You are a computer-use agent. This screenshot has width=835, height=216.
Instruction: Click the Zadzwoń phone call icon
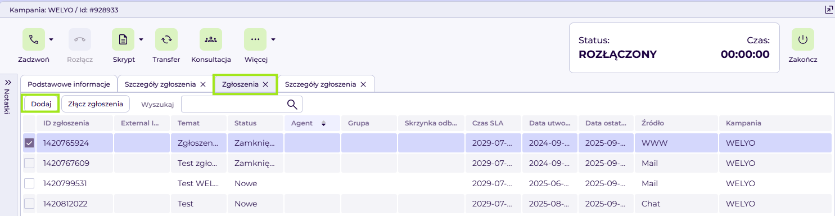point(34,39)
